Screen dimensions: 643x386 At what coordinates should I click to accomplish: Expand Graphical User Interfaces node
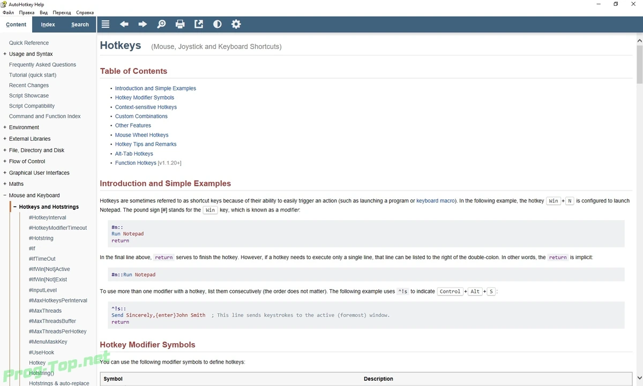click(x=5, y=173)
